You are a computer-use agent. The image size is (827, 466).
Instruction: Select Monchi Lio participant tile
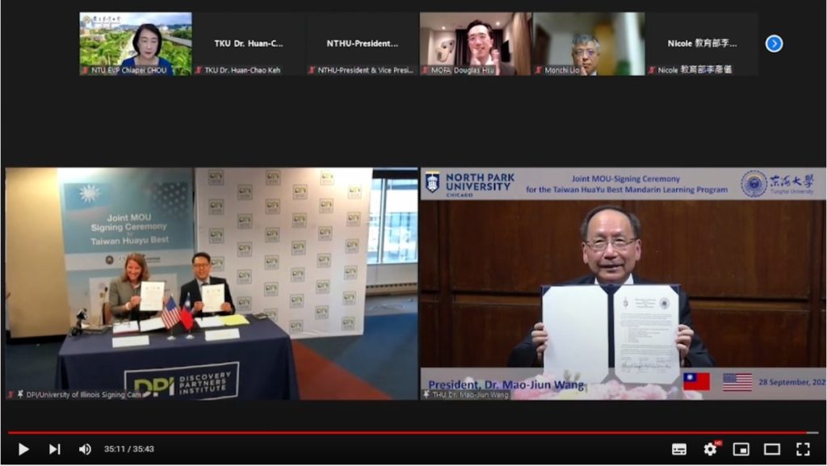coord(589,44)
